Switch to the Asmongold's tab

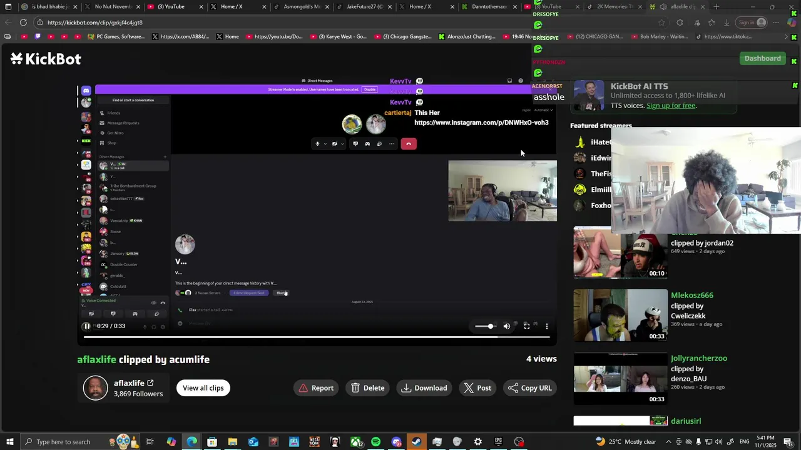(x=302, y=7)
